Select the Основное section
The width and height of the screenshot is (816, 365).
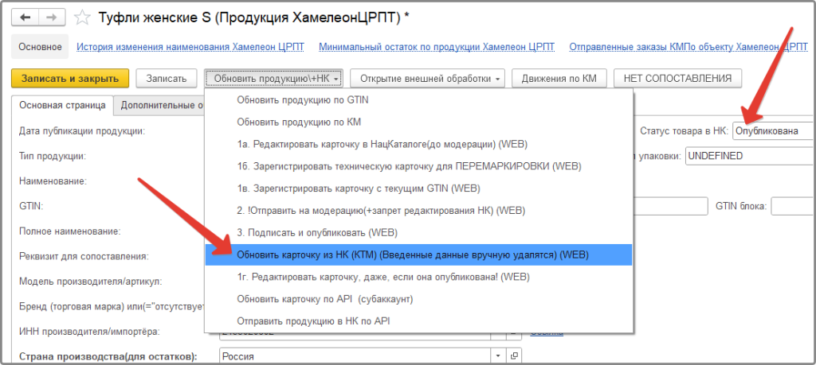[x=40, y=47]
